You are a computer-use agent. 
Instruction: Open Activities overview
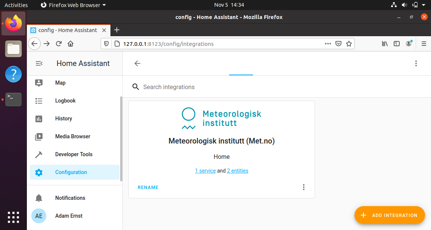pyautogui.click(x=16, y=5)
